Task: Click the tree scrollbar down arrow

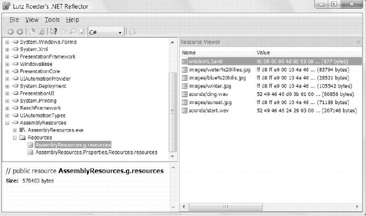Action: point(173,157)
